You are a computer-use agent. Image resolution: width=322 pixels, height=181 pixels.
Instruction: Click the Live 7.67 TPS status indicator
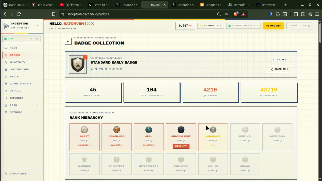point(21,39)
